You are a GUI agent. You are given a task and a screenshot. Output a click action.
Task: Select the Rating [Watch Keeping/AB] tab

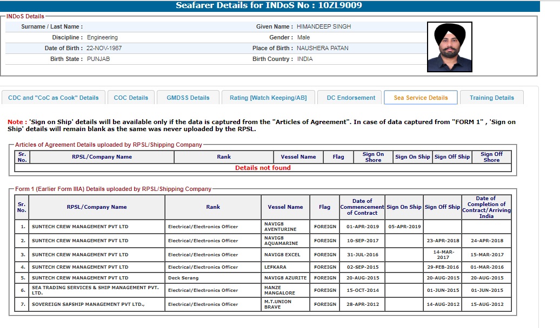(268, 98)
